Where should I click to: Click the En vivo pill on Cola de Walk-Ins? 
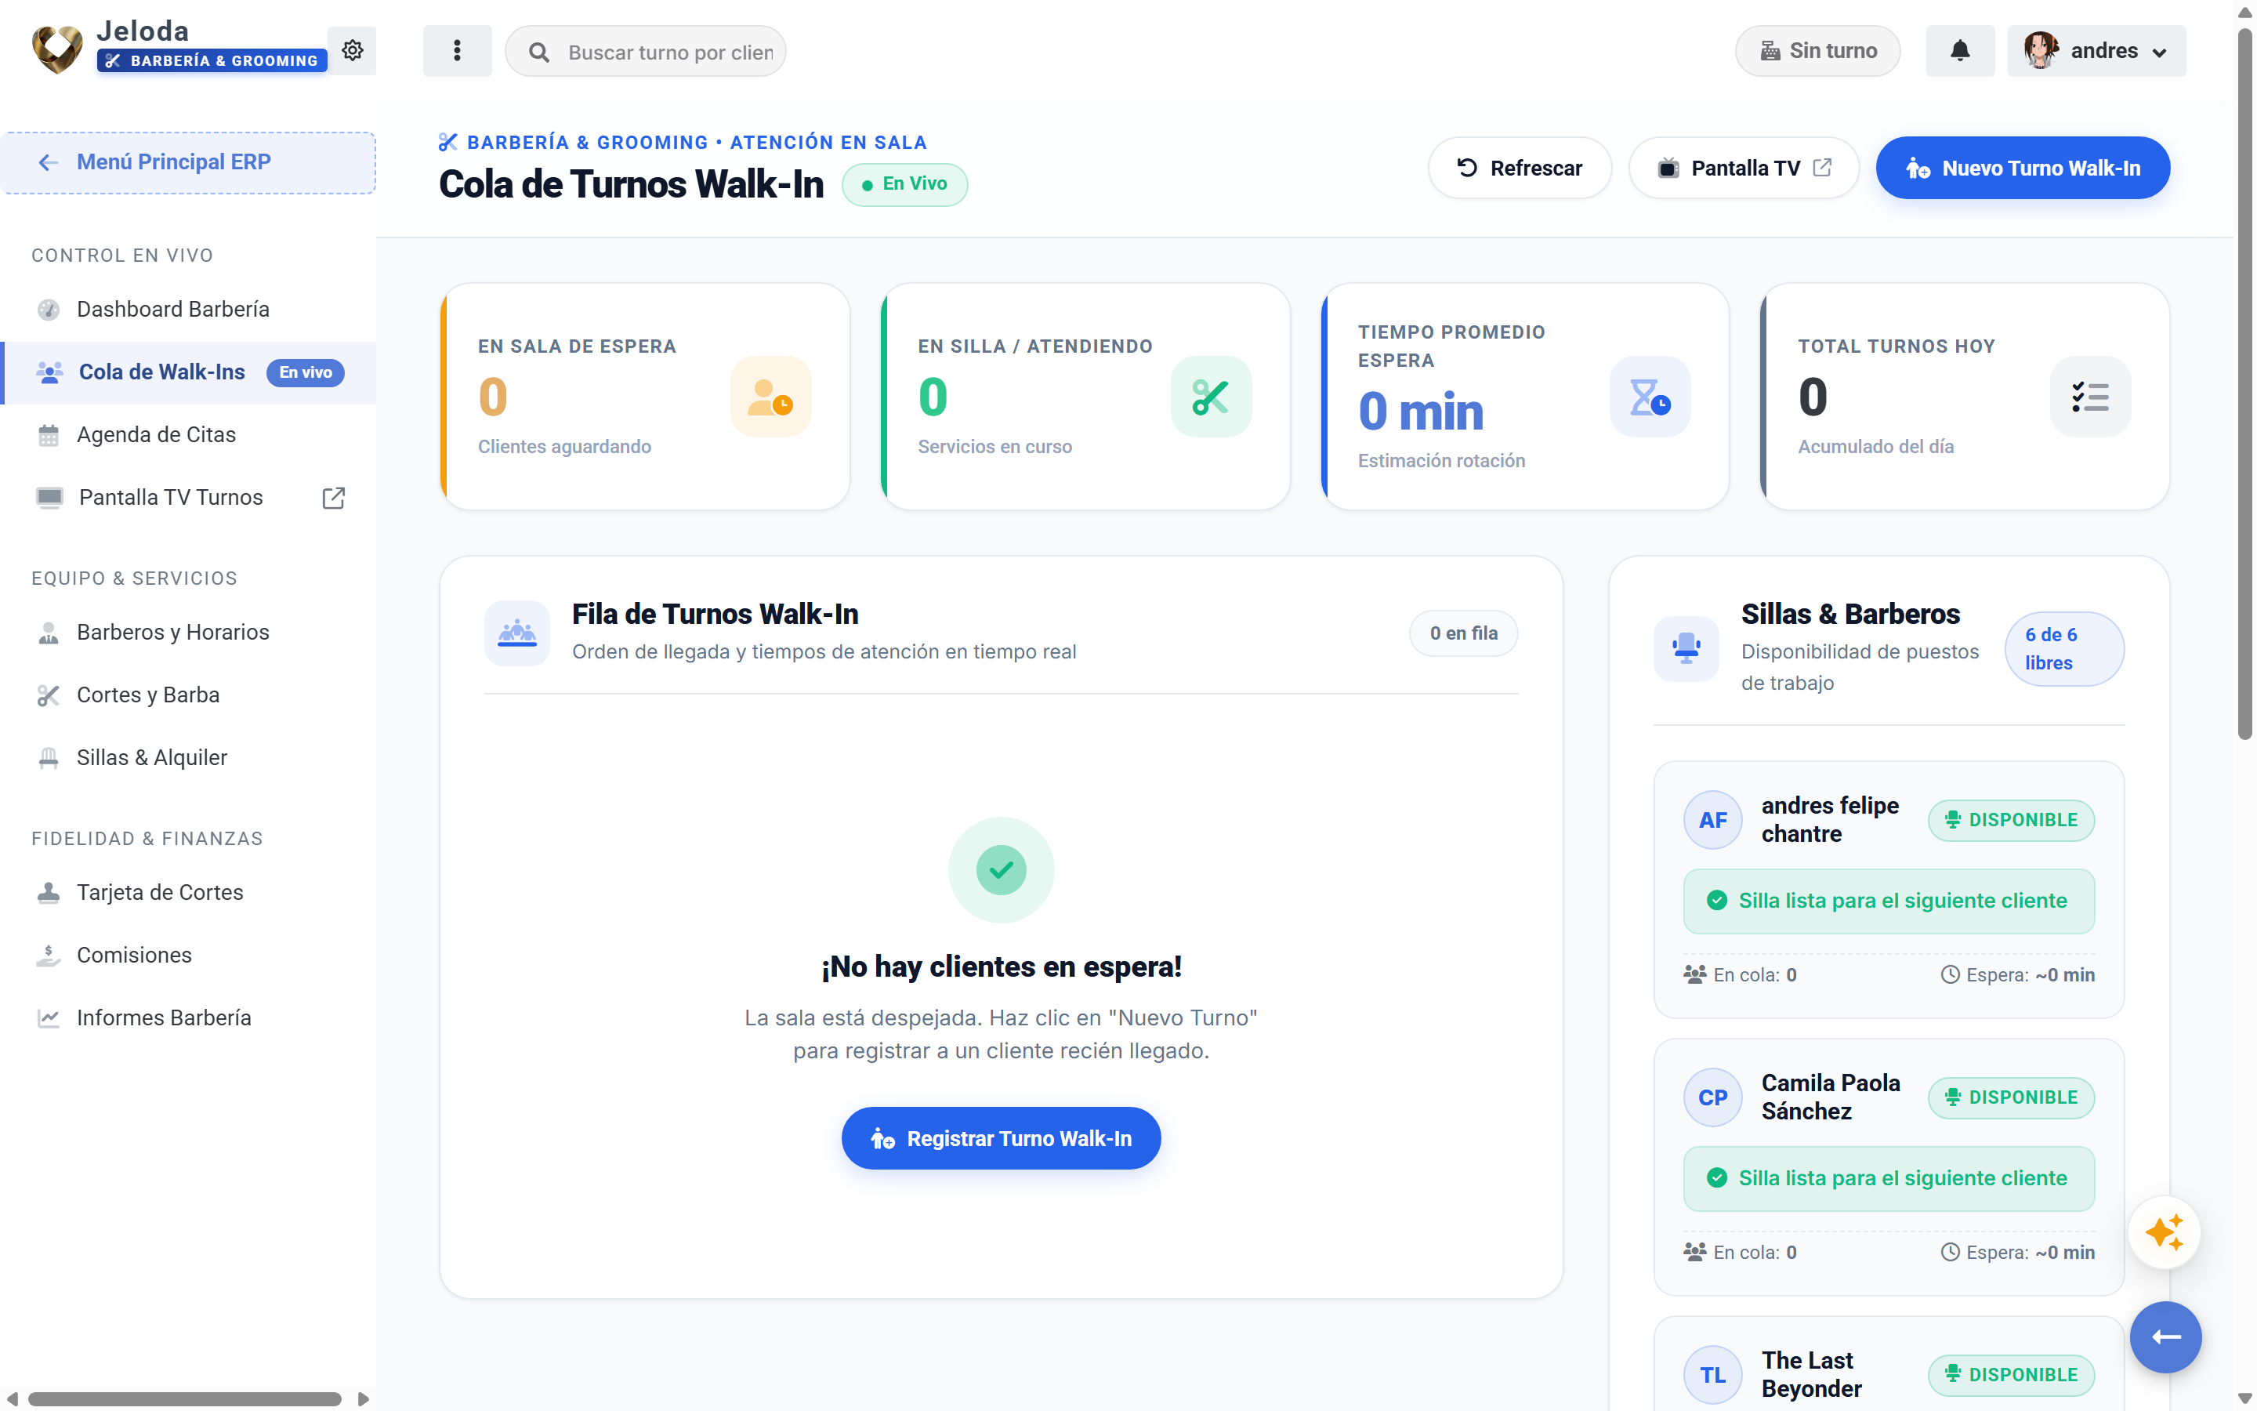point(306,372)
